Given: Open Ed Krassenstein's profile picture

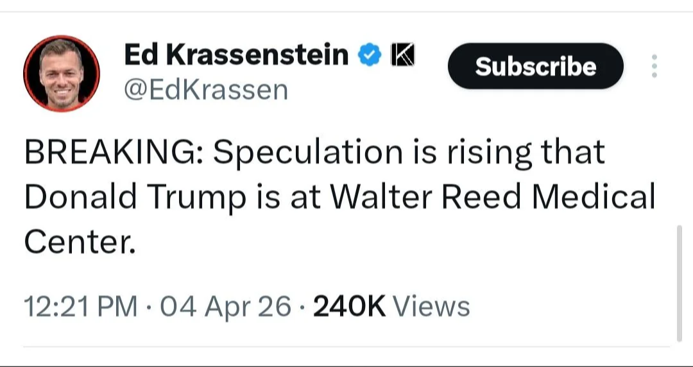Looking at the screenshot, I should [x=62, y=73].
